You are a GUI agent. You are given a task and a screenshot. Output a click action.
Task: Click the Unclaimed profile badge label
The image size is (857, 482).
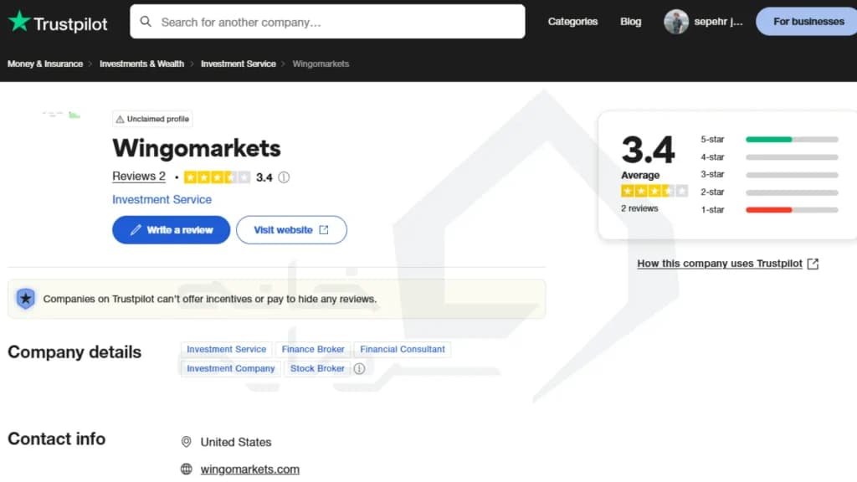pos(158,119)
